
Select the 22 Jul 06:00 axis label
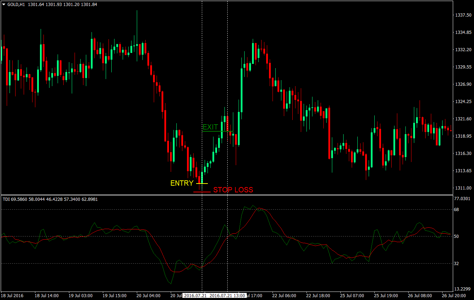[x=284, y=296]
